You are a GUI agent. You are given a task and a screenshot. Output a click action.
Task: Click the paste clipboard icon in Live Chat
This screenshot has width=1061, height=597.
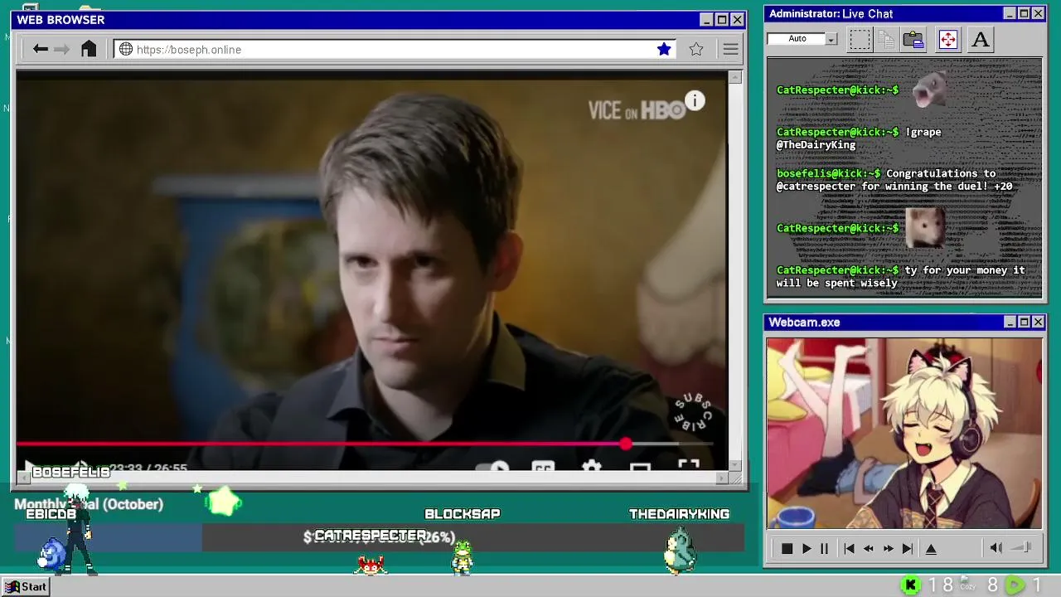pos(913,39)
